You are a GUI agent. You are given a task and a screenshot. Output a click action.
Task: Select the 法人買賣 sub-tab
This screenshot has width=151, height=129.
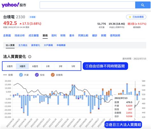coord(10,45)
